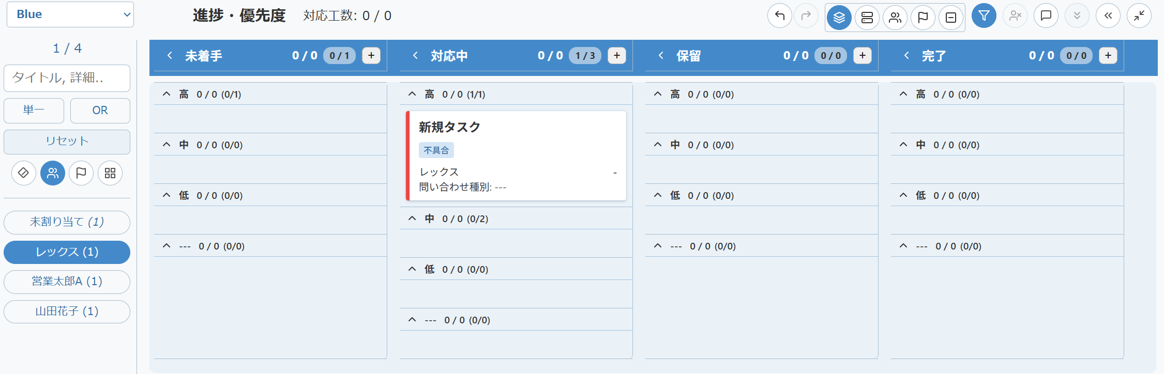Click the タイトル, 詳細 search field
Screen dimensions: 1164x374
(67, 78)
